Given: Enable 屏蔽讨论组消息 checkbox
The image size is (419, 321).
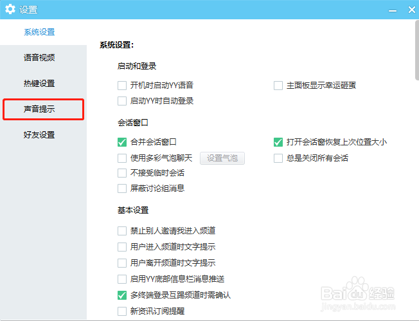Looking at the screenshot, I should (x=122, y=188).
